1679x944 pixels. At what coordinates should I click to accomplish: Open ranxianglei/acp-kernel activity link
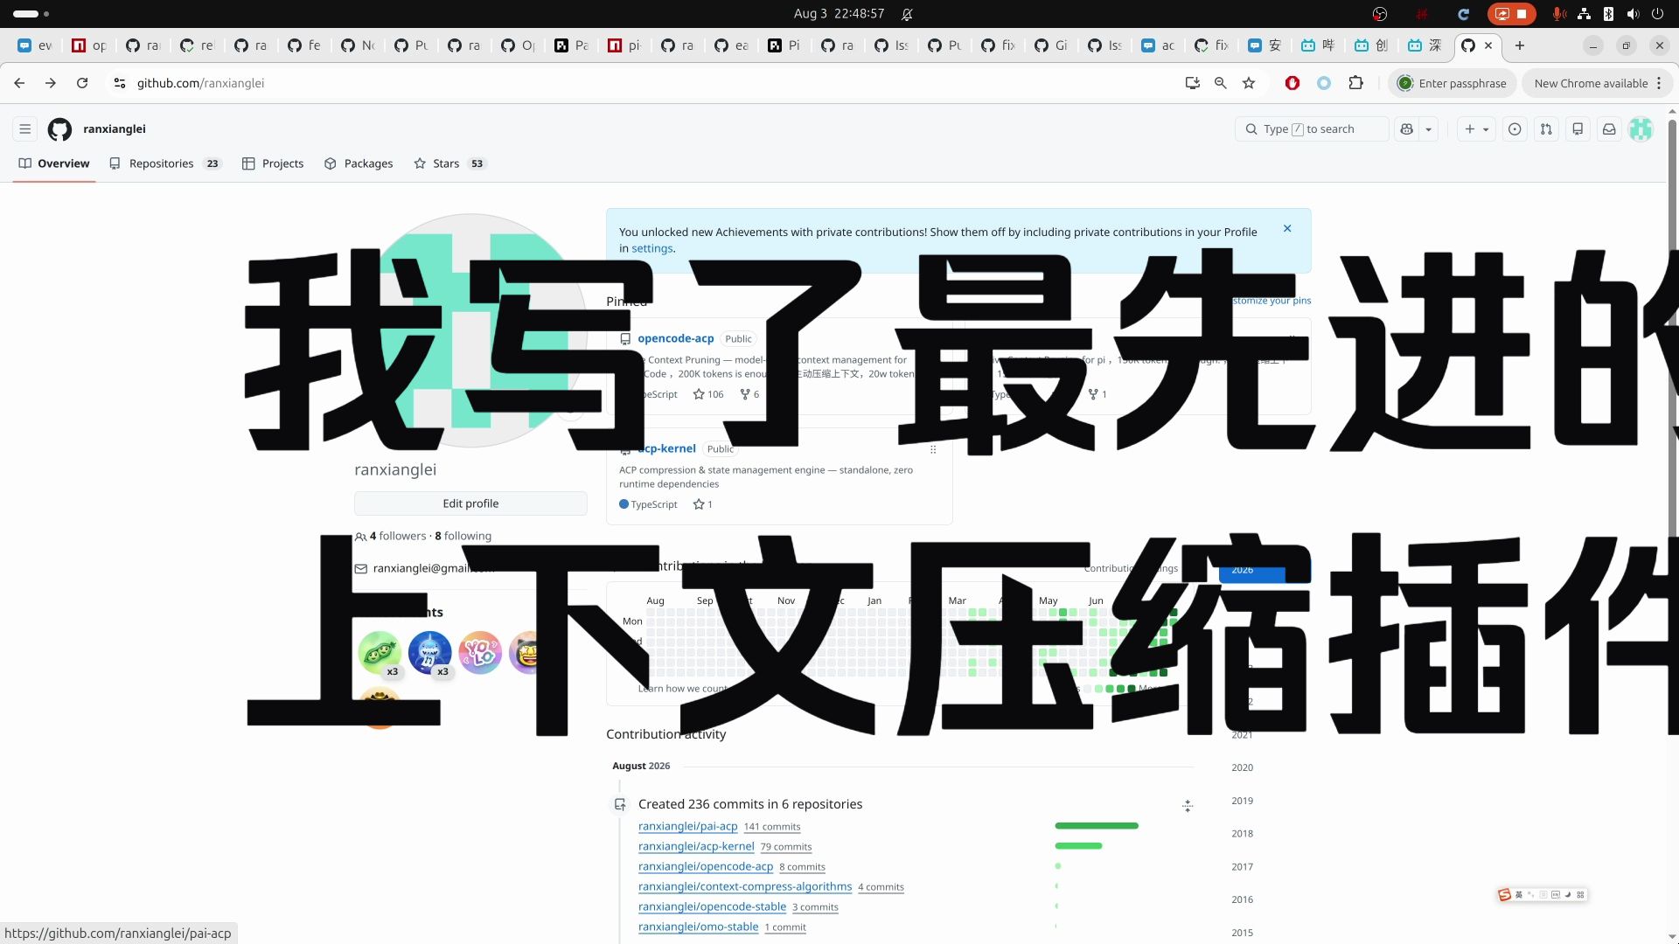click(x=696, y=846)
